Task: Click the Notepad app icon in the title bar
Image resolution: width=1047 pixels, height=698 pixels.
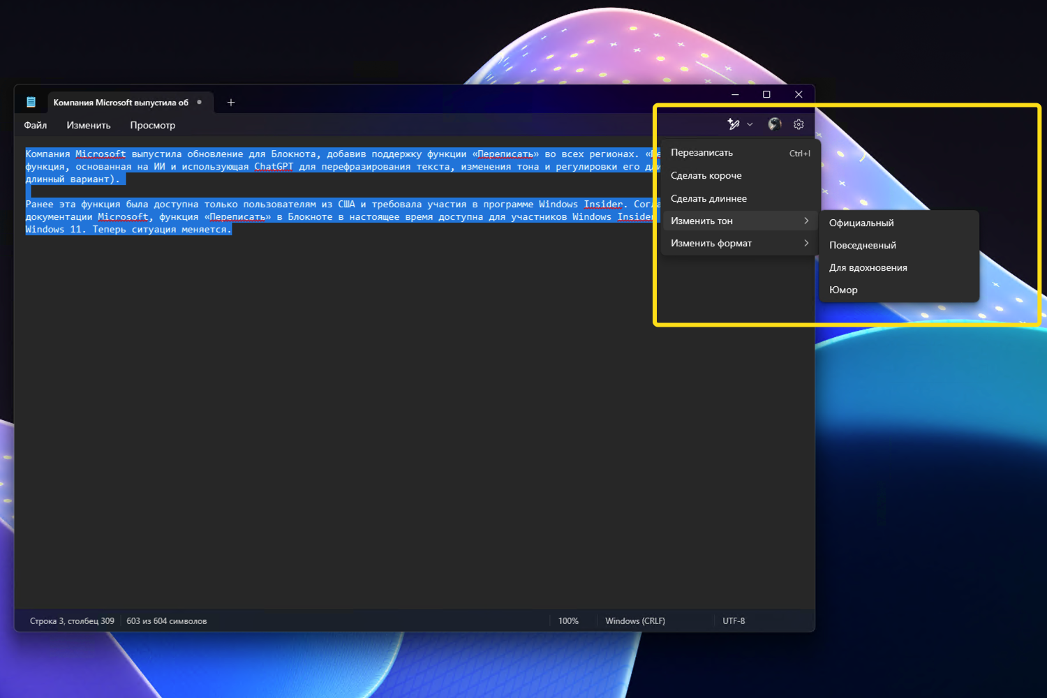Action: pyautogui.click(x=31, y=103)
